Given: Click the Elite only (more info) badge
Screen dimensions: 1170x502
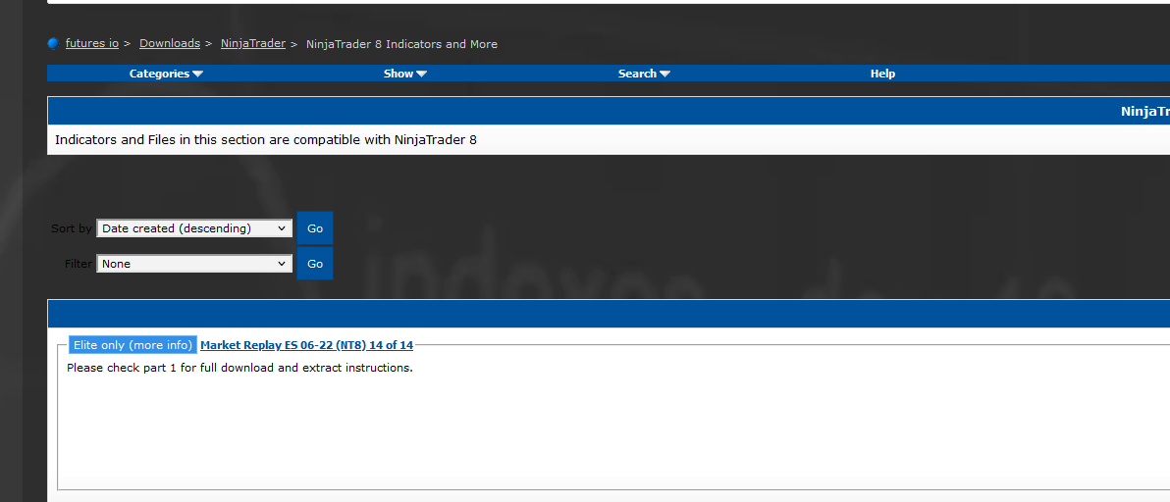Looking at the screenshot, I should pos(133,345).
